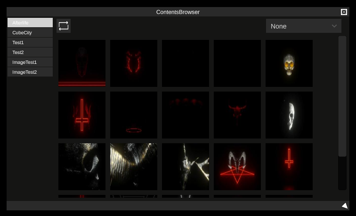Choose the goat skull with pentagram thumbnail
This screenshot has height=216, width=356.
[237, 167]
